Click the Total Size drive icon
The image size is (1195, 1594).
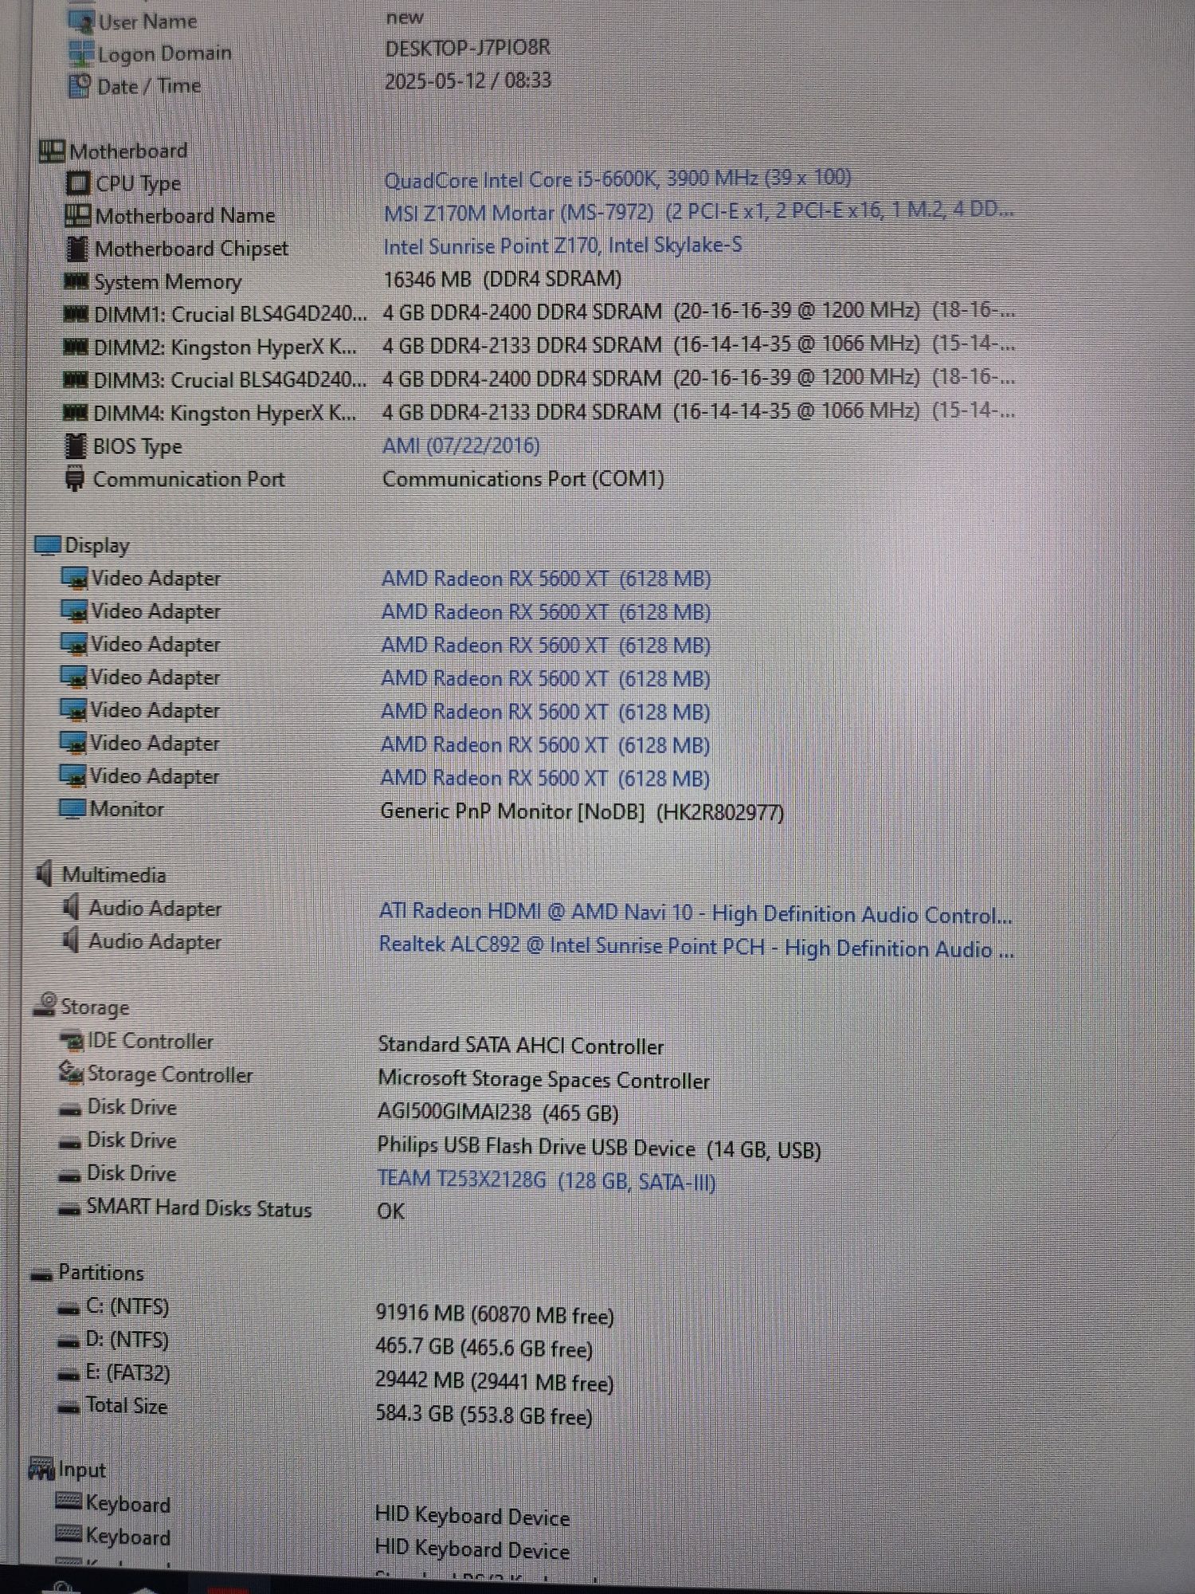68,1407
